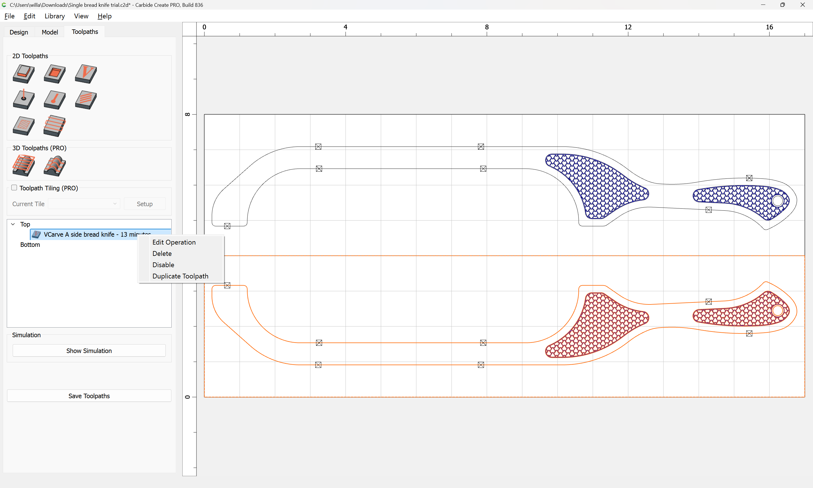Select the Drill toolpath icon
Viewport: 813px width, 488px height.
(23, 99)
